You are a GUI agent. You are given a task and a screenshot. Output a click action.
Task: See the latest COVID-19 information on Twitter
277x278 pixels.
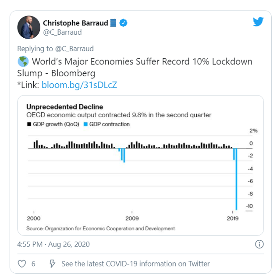[135, 264]
